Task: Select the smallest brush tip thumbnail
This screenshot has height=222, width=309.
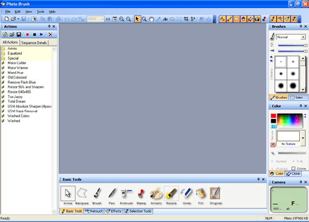Action: coord(281,62)
